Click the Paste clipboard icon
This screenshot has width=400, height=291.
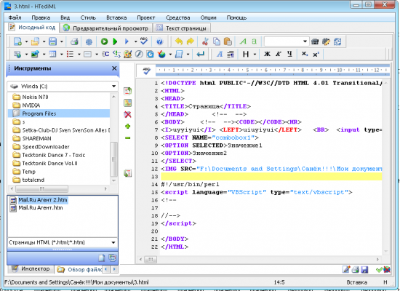[x=228, y=41]
